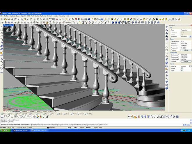Click the Undo arrow icon
Screen dimensions: 192x144
point(28,19)
